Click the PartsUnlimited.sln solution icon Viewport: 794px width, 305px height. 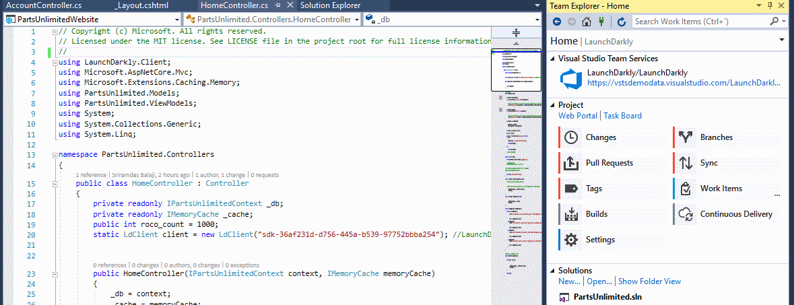564,298
